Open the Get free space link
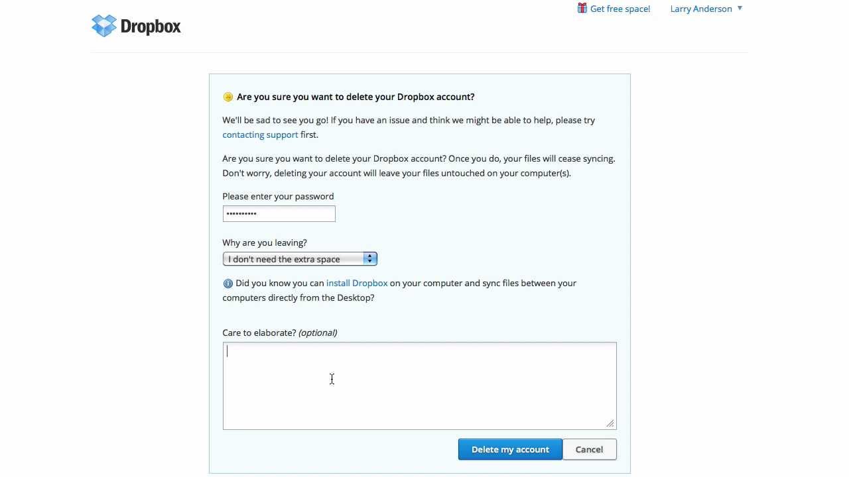Screen dimensions: 849x477 [620, 9]
